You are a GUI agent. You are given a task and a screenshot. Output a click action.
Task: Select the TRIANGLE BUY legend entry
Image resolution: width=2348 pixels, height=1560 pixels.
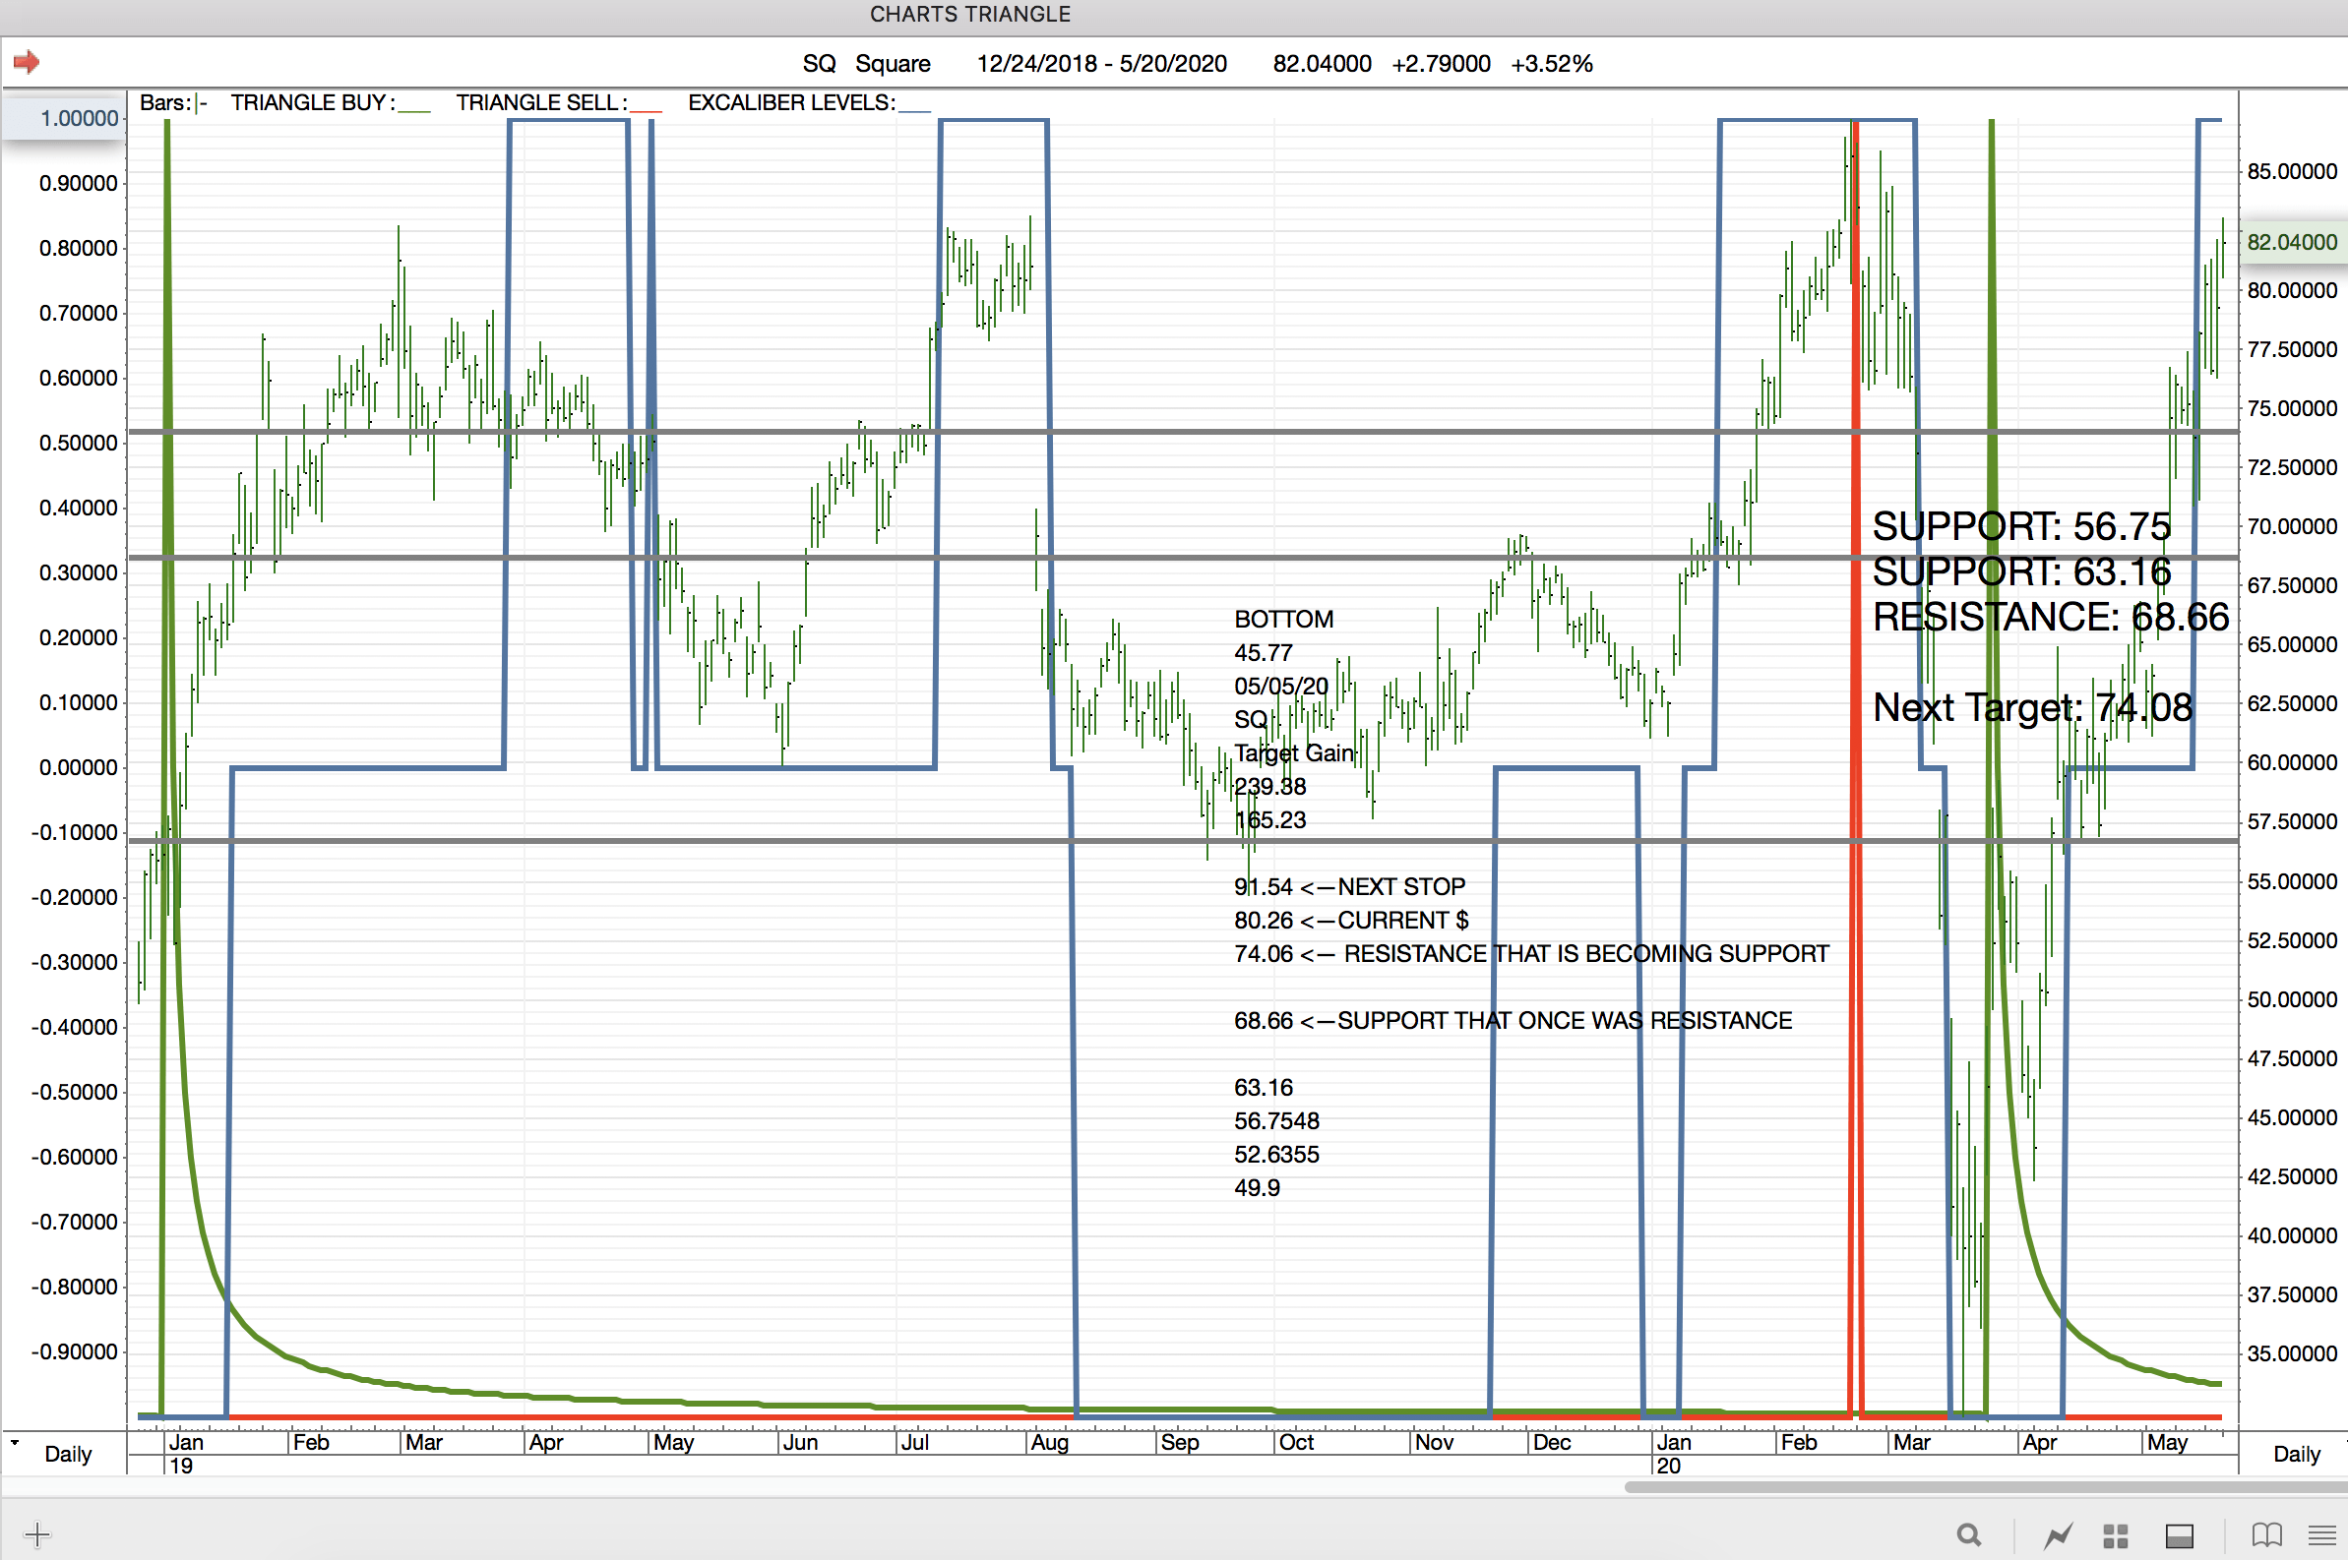coord(329,102)
